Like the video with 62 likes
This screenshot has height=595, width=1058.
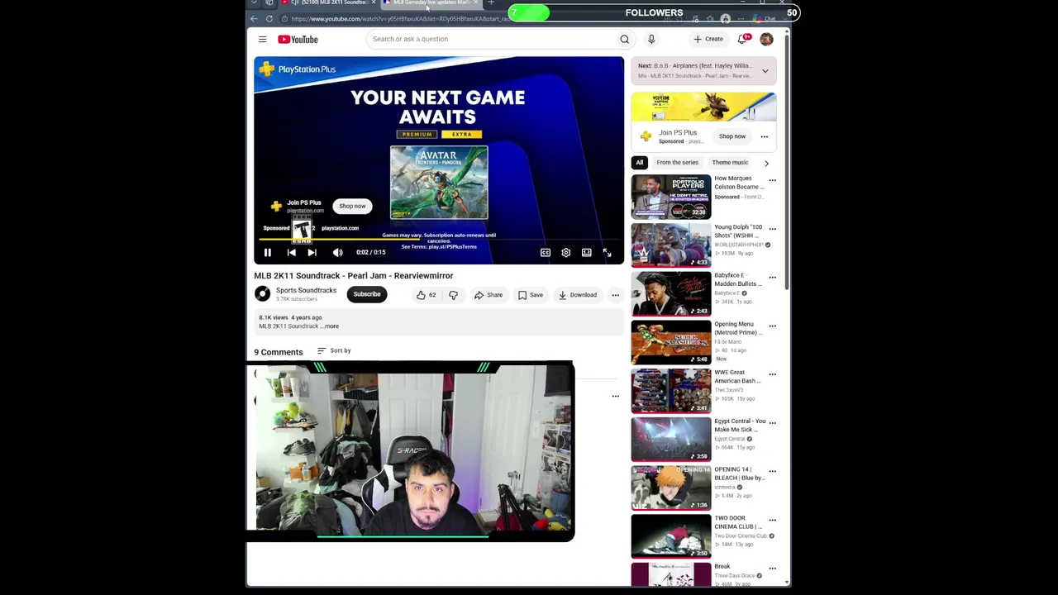pyautogui.click(x=426, y=295)
